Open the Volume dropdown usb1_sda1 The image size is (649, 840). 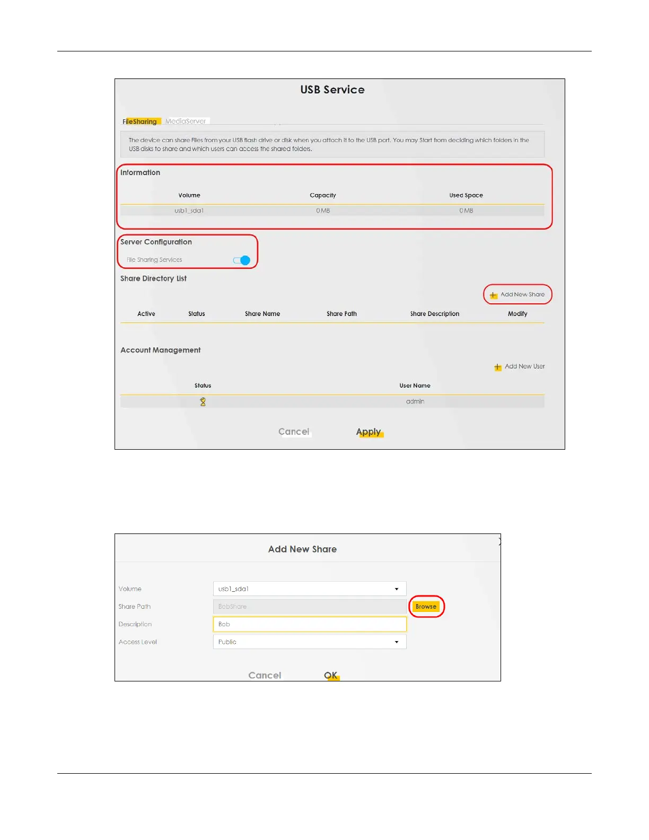[x=310, y=589]
